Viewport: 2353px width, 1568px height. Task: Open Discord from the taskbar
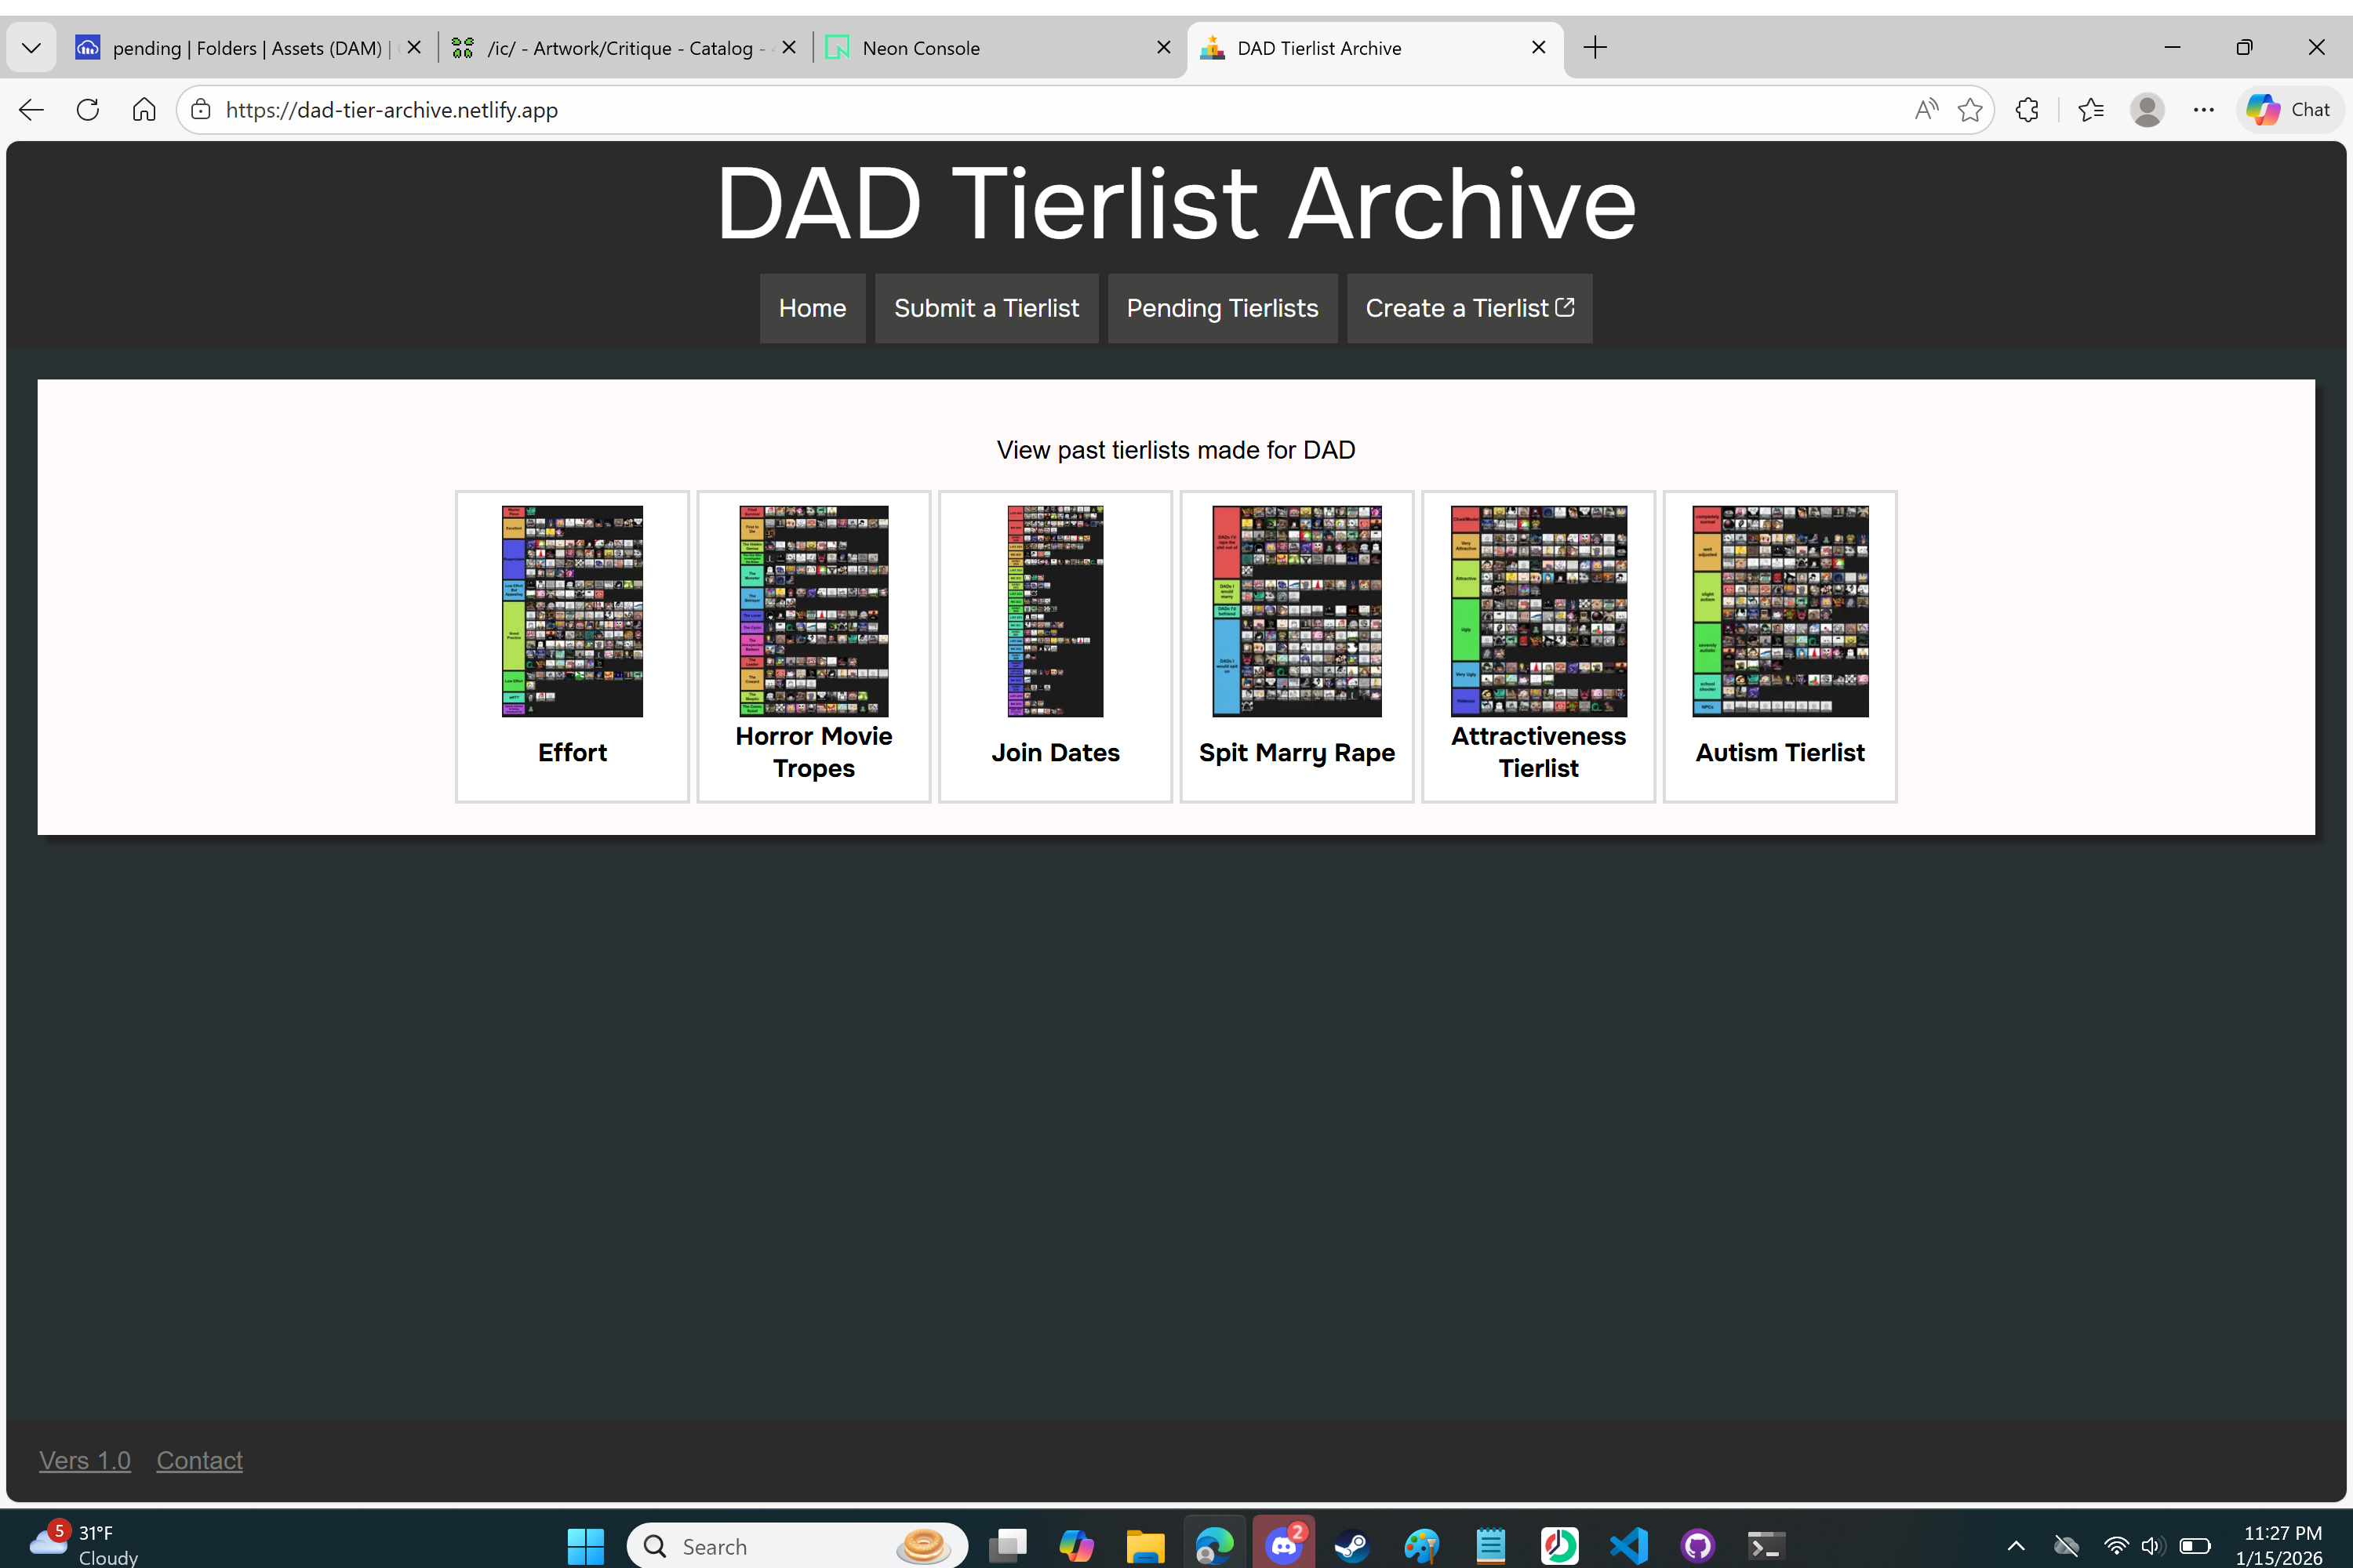[1283, 1546]
